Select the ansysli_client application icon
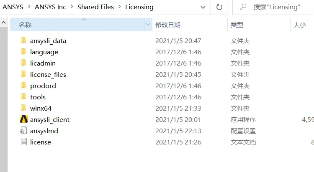 click(x=24, y=119)
